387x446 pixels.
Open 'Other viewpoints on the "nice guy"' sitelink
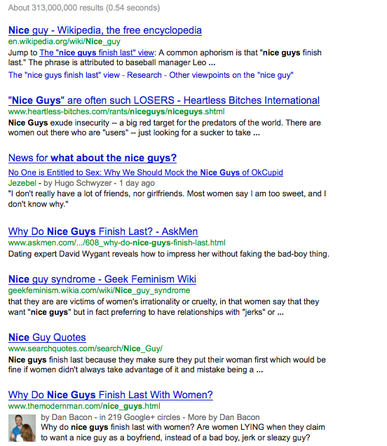pyautogui.click(x=231, y=75)
